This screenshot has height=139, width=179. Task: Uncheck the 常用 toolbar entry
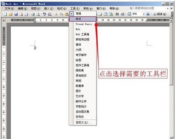pyautogui.click(x=83, y=14)
